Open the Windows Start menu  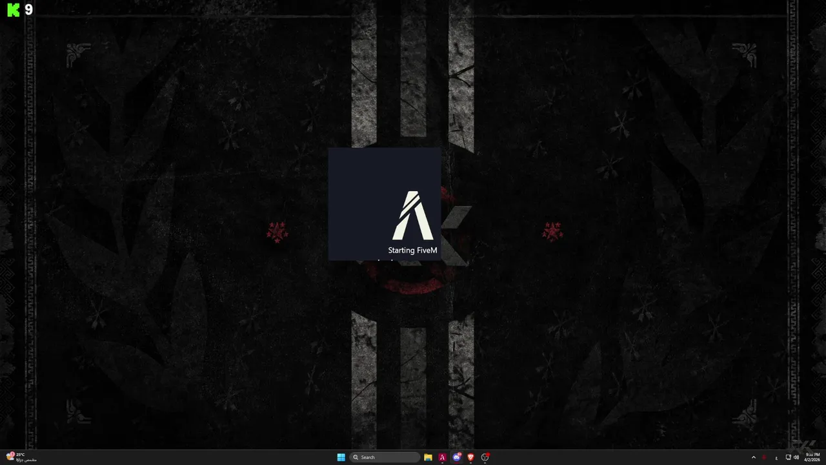pyautogui.click(x=341, y=457)
